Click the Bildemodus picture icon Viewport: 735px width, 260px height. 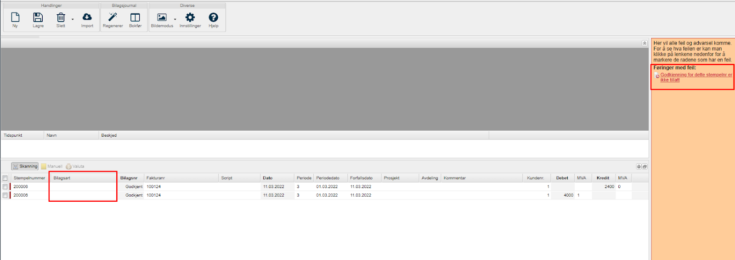162,18
